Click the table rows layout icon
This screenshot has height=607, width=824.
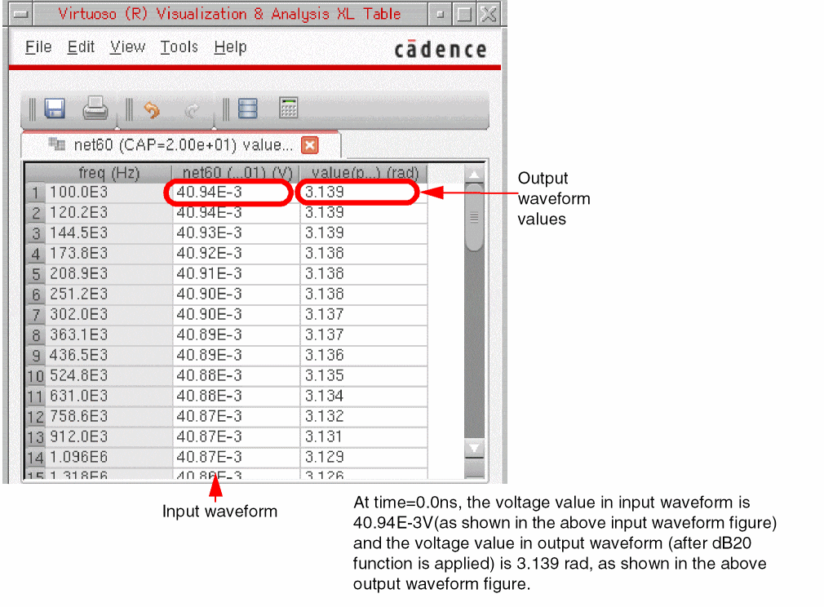pyautogui.click(x=247, y=109)
